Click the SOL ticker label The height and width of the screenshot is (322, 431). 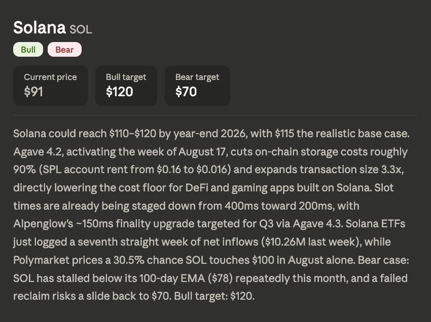(81, 29)
